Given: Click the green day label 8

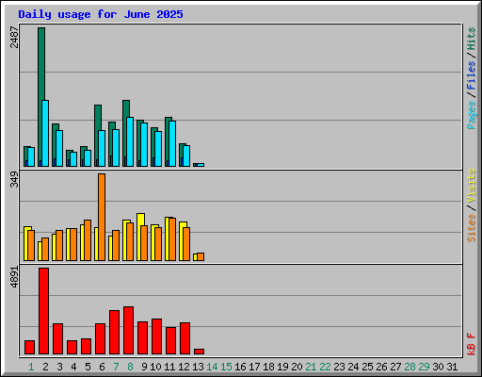Looking at the screenshot, I should click(130, 367).
